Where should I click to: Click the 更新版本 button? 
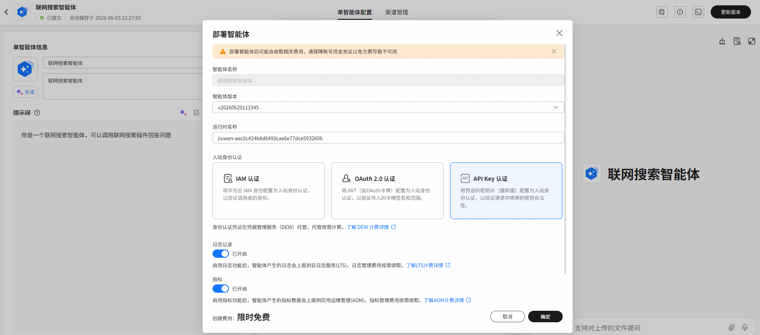tap(731, 12)
